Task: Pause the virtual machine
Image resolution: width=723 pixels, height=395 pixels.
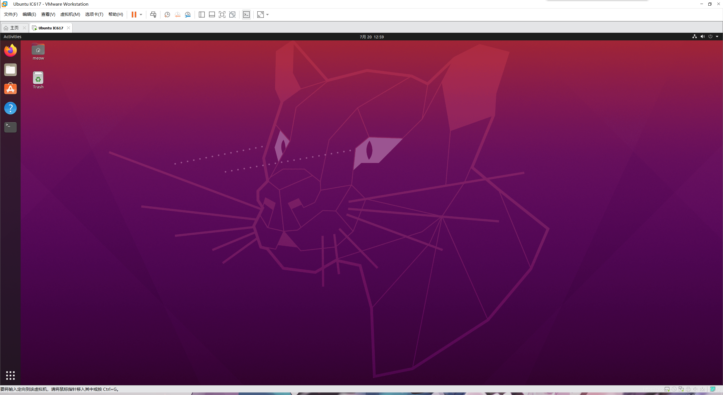Action: click(x=134, y=14)
